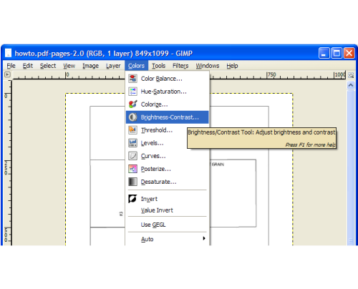Open the Filters menu
Image resolution: width=358 pixels, height=289 pixels.
pyautogui.click(x=180, y=66)
